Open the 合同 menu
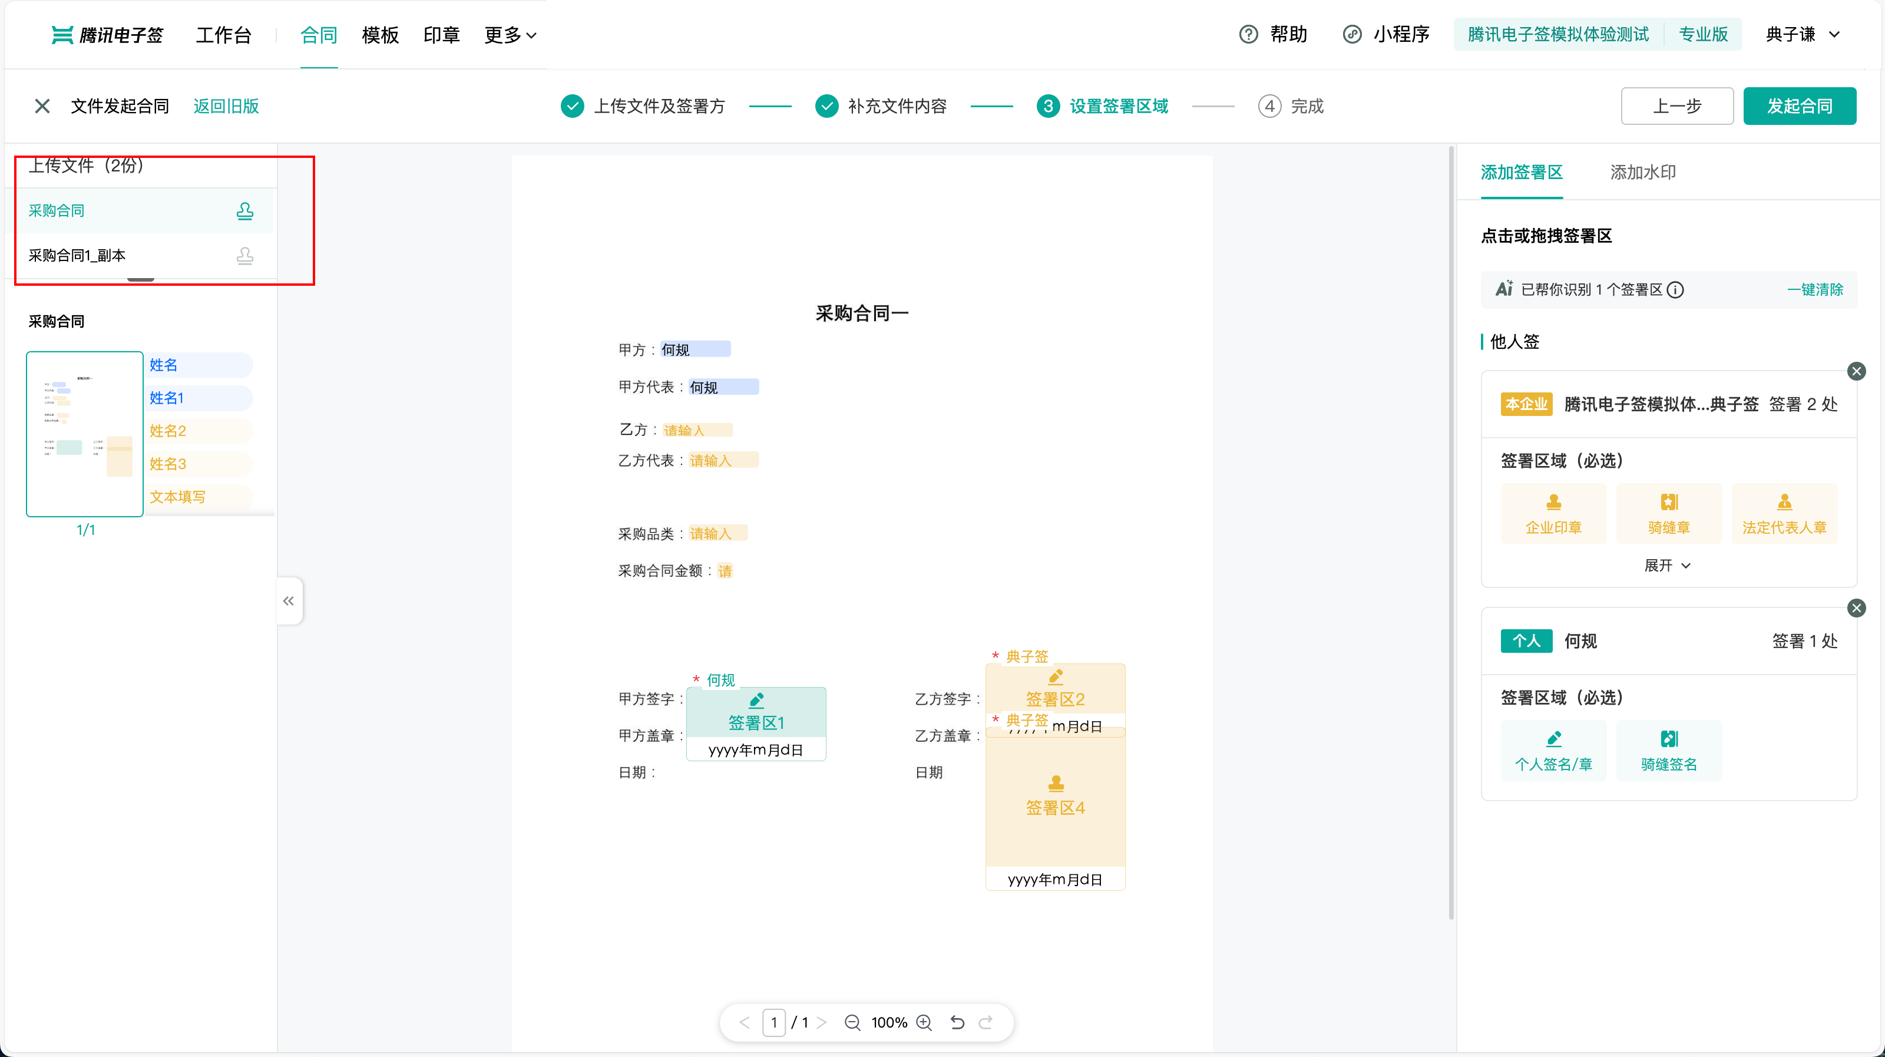Image resolution: width=1885 pixels, height=1057 pixels. (319, 34)
